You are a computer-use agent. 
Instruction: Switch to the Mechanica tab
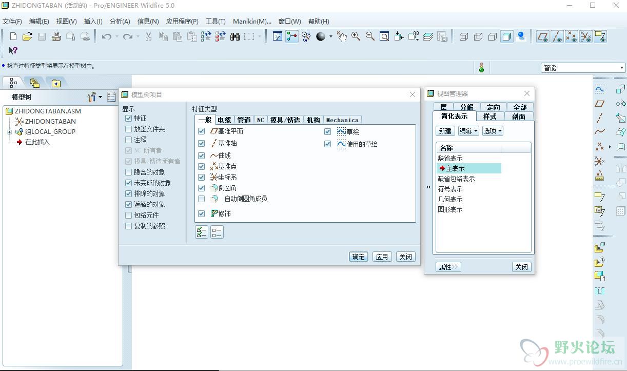coord(342,120)
